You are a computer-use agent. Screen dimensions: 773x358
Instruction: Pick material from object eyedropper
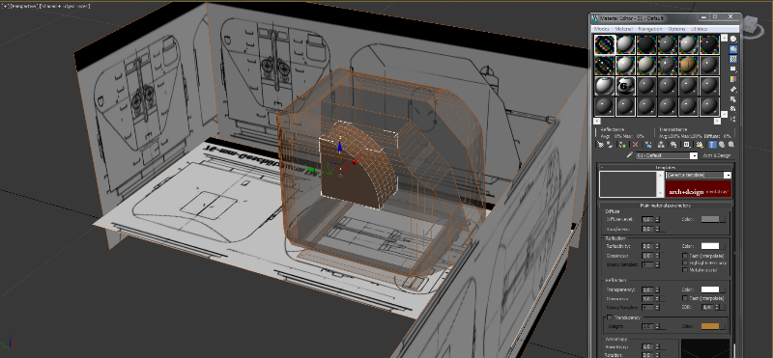tap(630, 155)
